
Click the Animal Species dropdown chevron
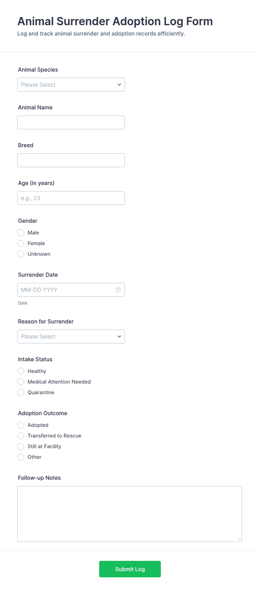pos(119,85)
